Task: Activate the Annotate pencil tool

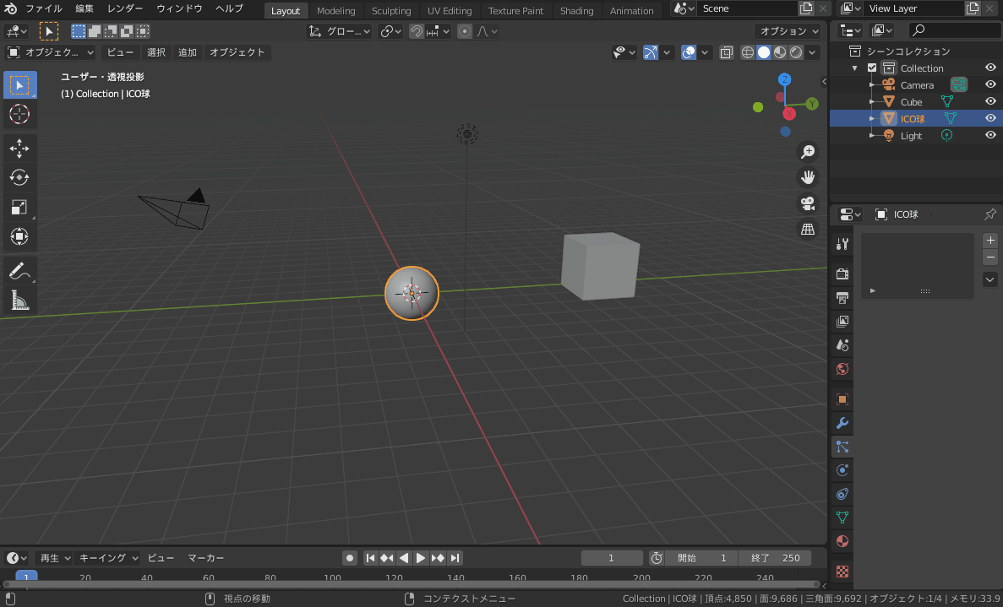Action: (19, 271)
